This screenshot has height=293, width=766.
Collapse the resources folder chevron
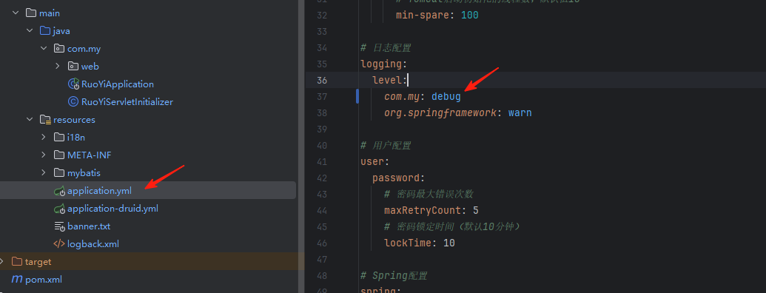pos(30,119)
